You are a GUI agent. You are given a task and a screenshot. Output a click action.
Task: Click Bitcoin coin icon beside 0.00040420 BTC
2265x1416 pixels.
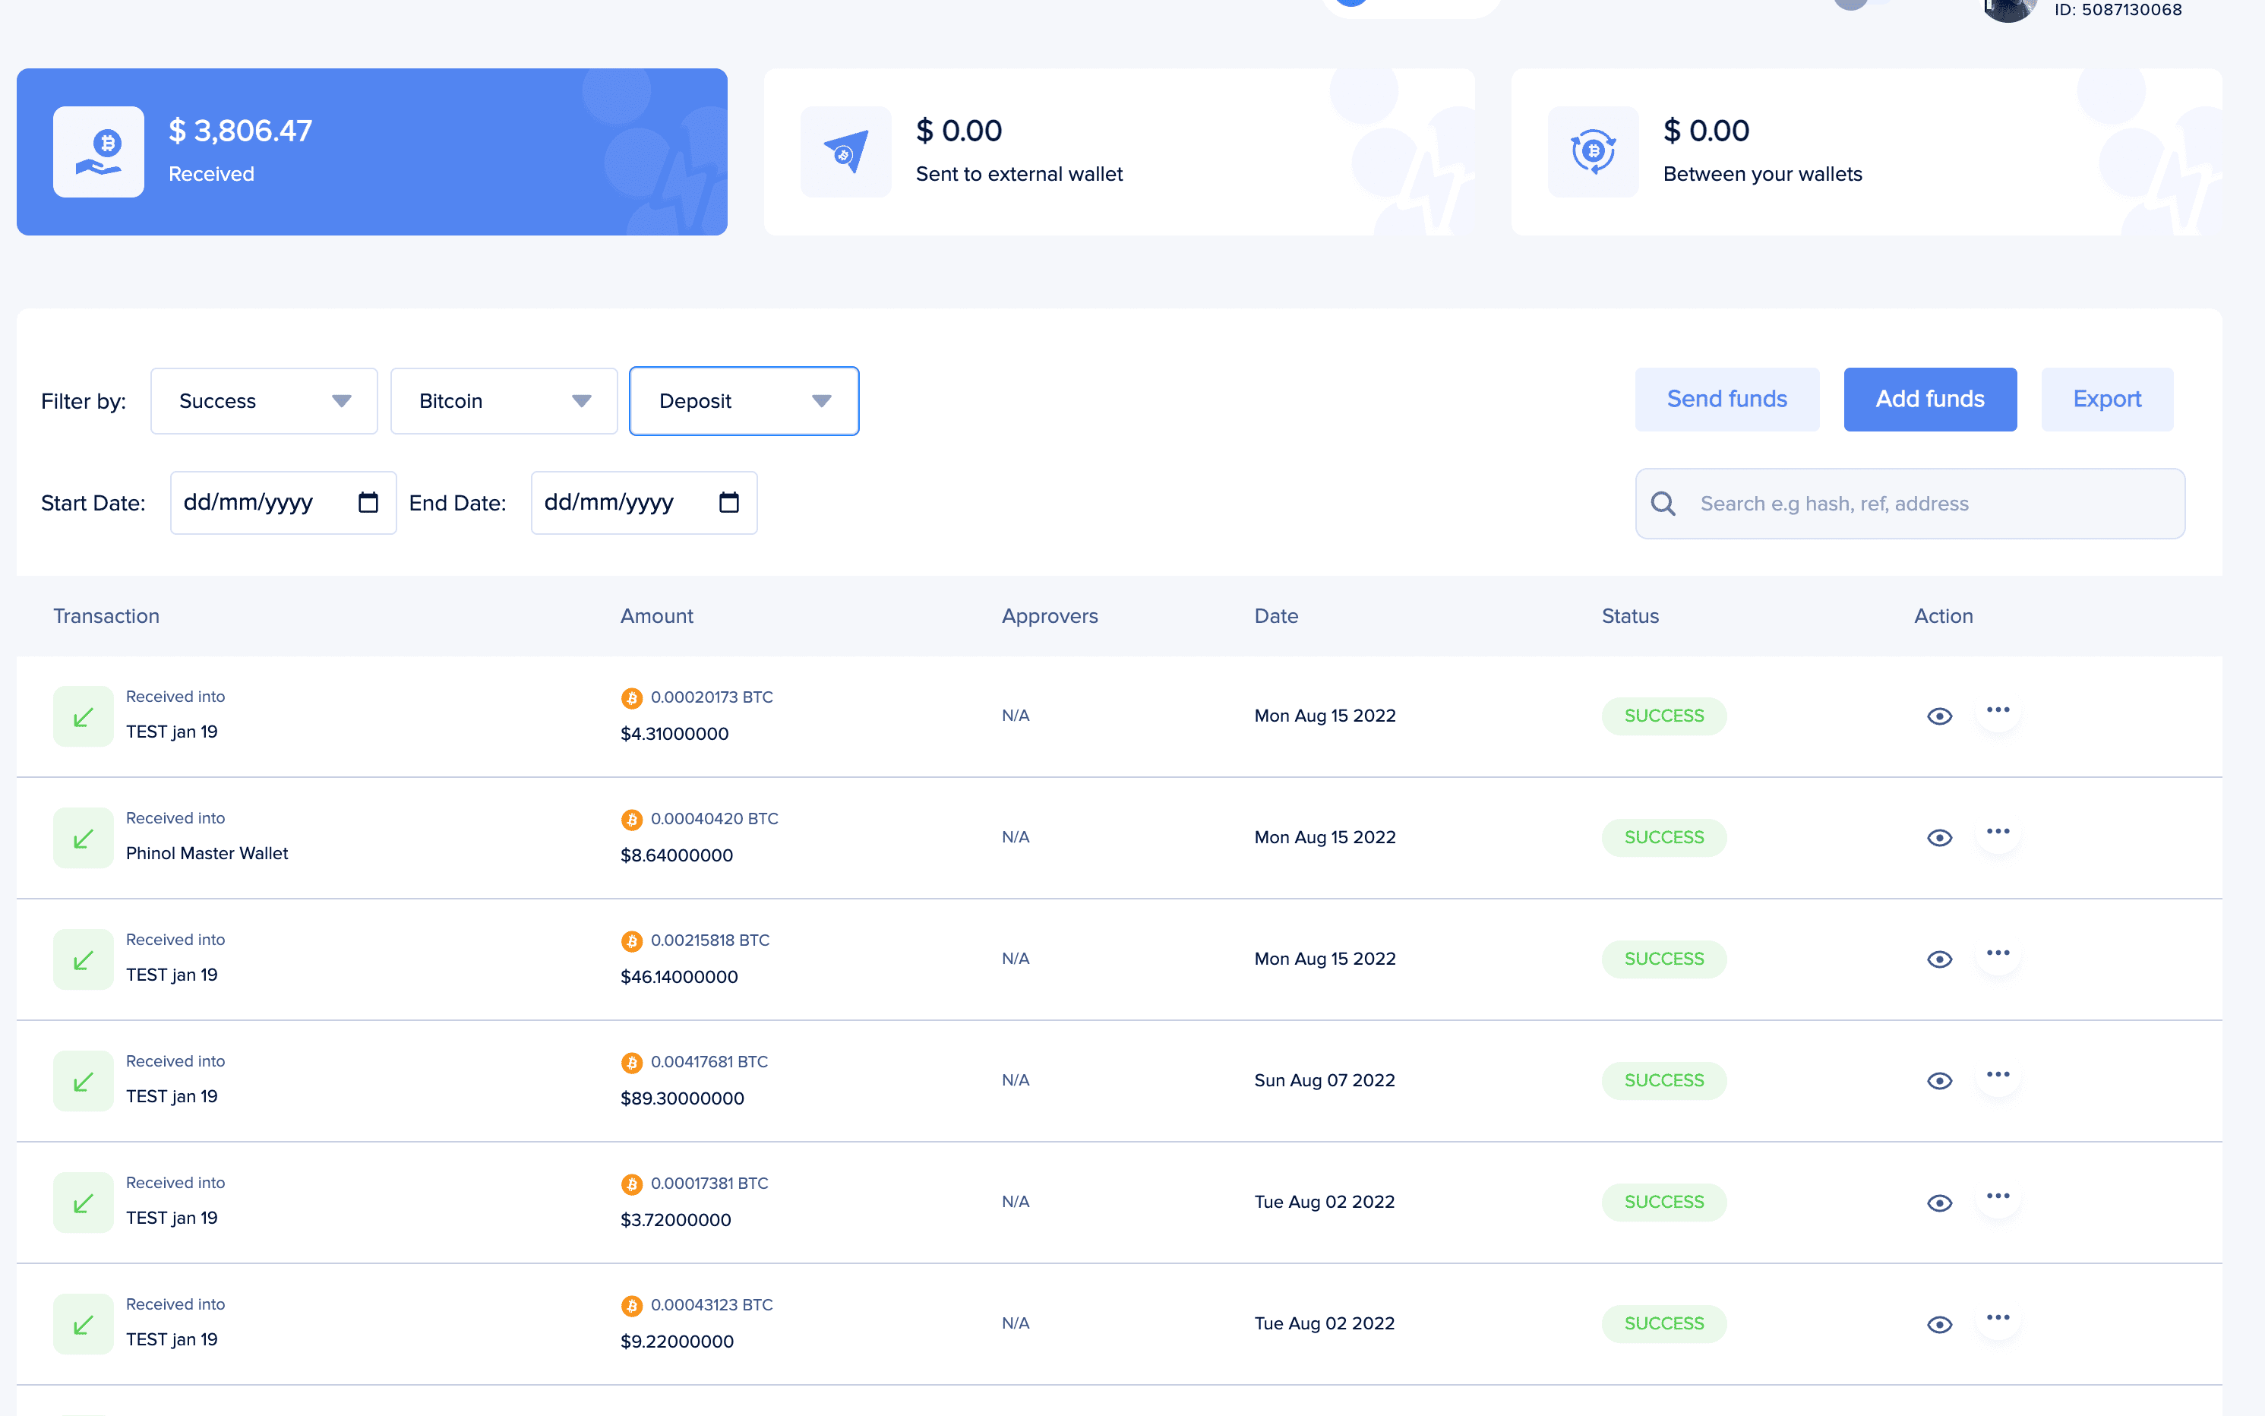[632, 820]
